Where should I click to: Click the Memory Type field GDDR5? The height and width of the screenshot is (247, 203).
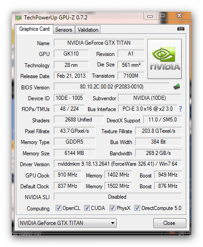point(75,142)
